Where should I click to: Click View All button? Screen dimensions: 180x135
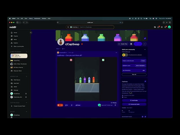point(134,75)
